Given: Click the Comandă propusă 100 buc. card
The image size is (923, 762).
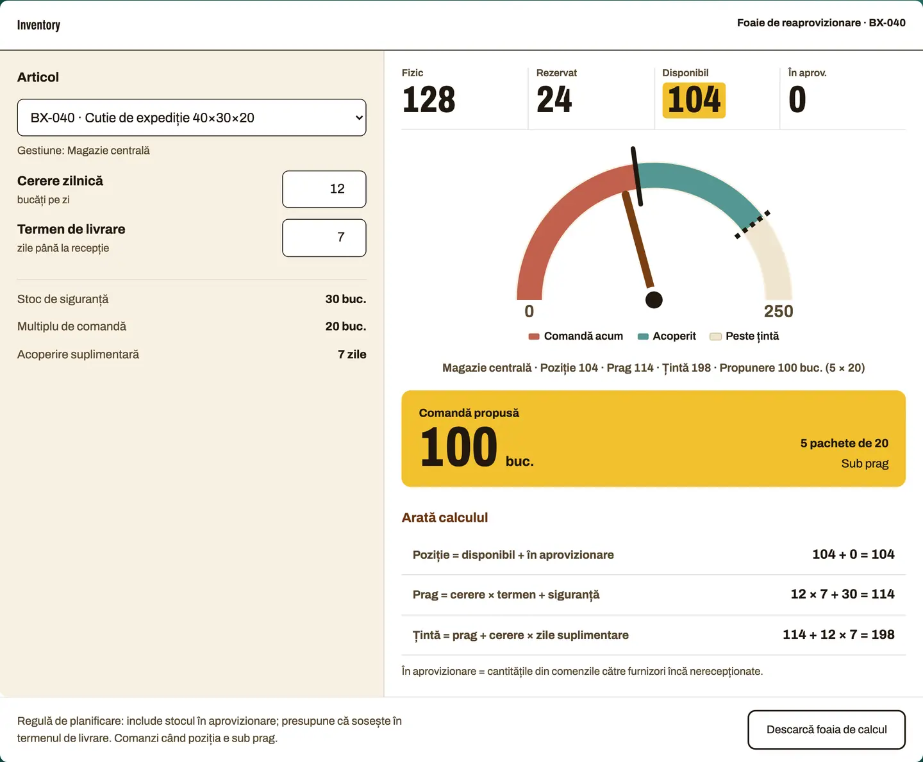Looking at the screenshot, I should pyautogui.click(x=654, y=438).
